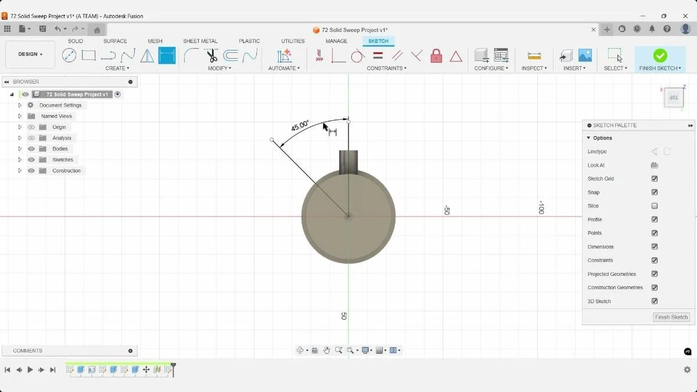Click the timeline Play button
Image resolution: width=697 pixels, height=392 pixels.
[x=30, y=370]
